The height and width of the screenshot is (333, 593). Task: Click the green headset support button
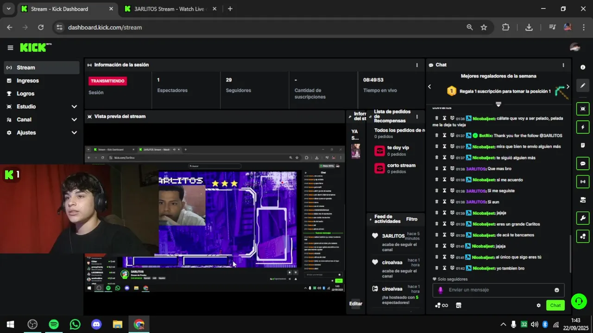click(x=579, y=302)
